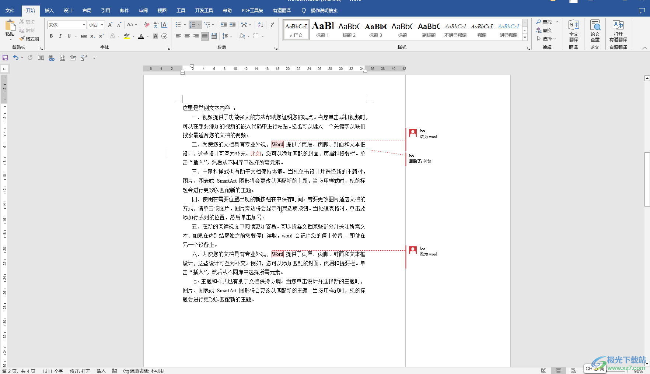Switch to the Insert (插入) tab

[x=49, y=11]
